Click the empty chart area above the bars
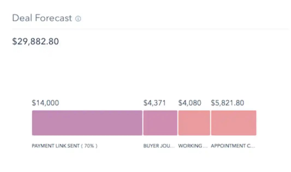Screen dimensions: 291x172 click(145, 74)
